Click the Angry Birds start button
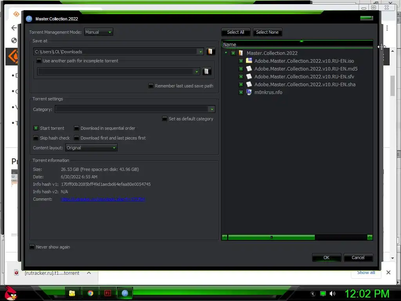Viewport: 401px width, 301px height. point(11,293)
